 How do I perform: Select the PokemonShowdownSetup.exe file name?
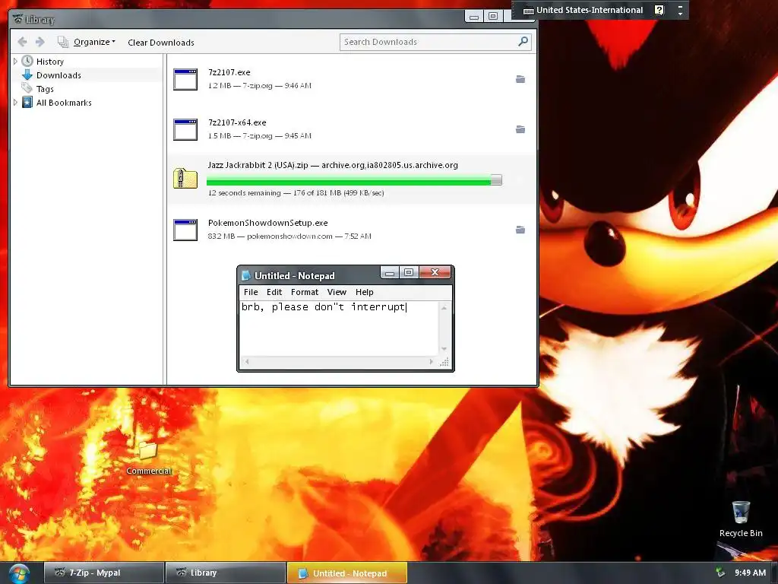[x=268, y=223]
